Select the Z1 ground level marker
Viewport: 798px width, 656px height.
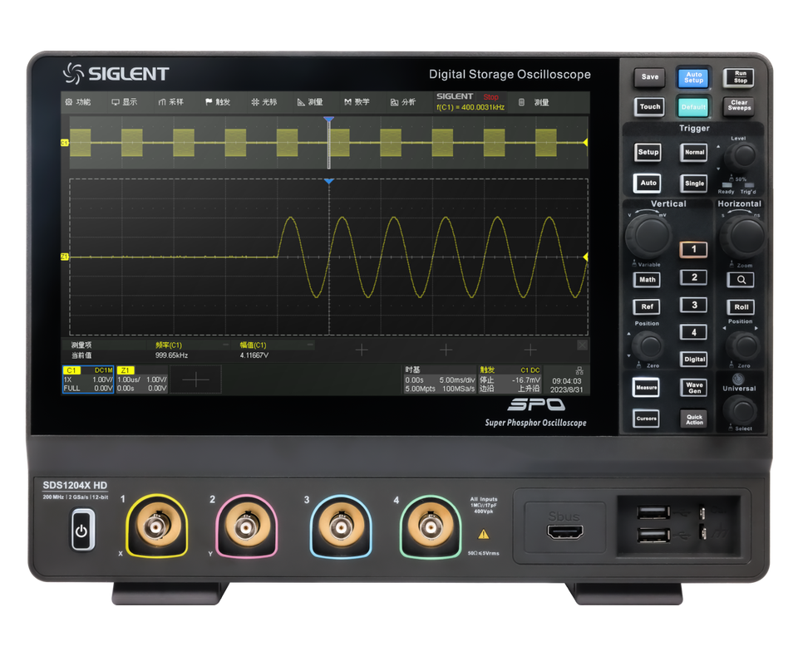coord(65,257)
